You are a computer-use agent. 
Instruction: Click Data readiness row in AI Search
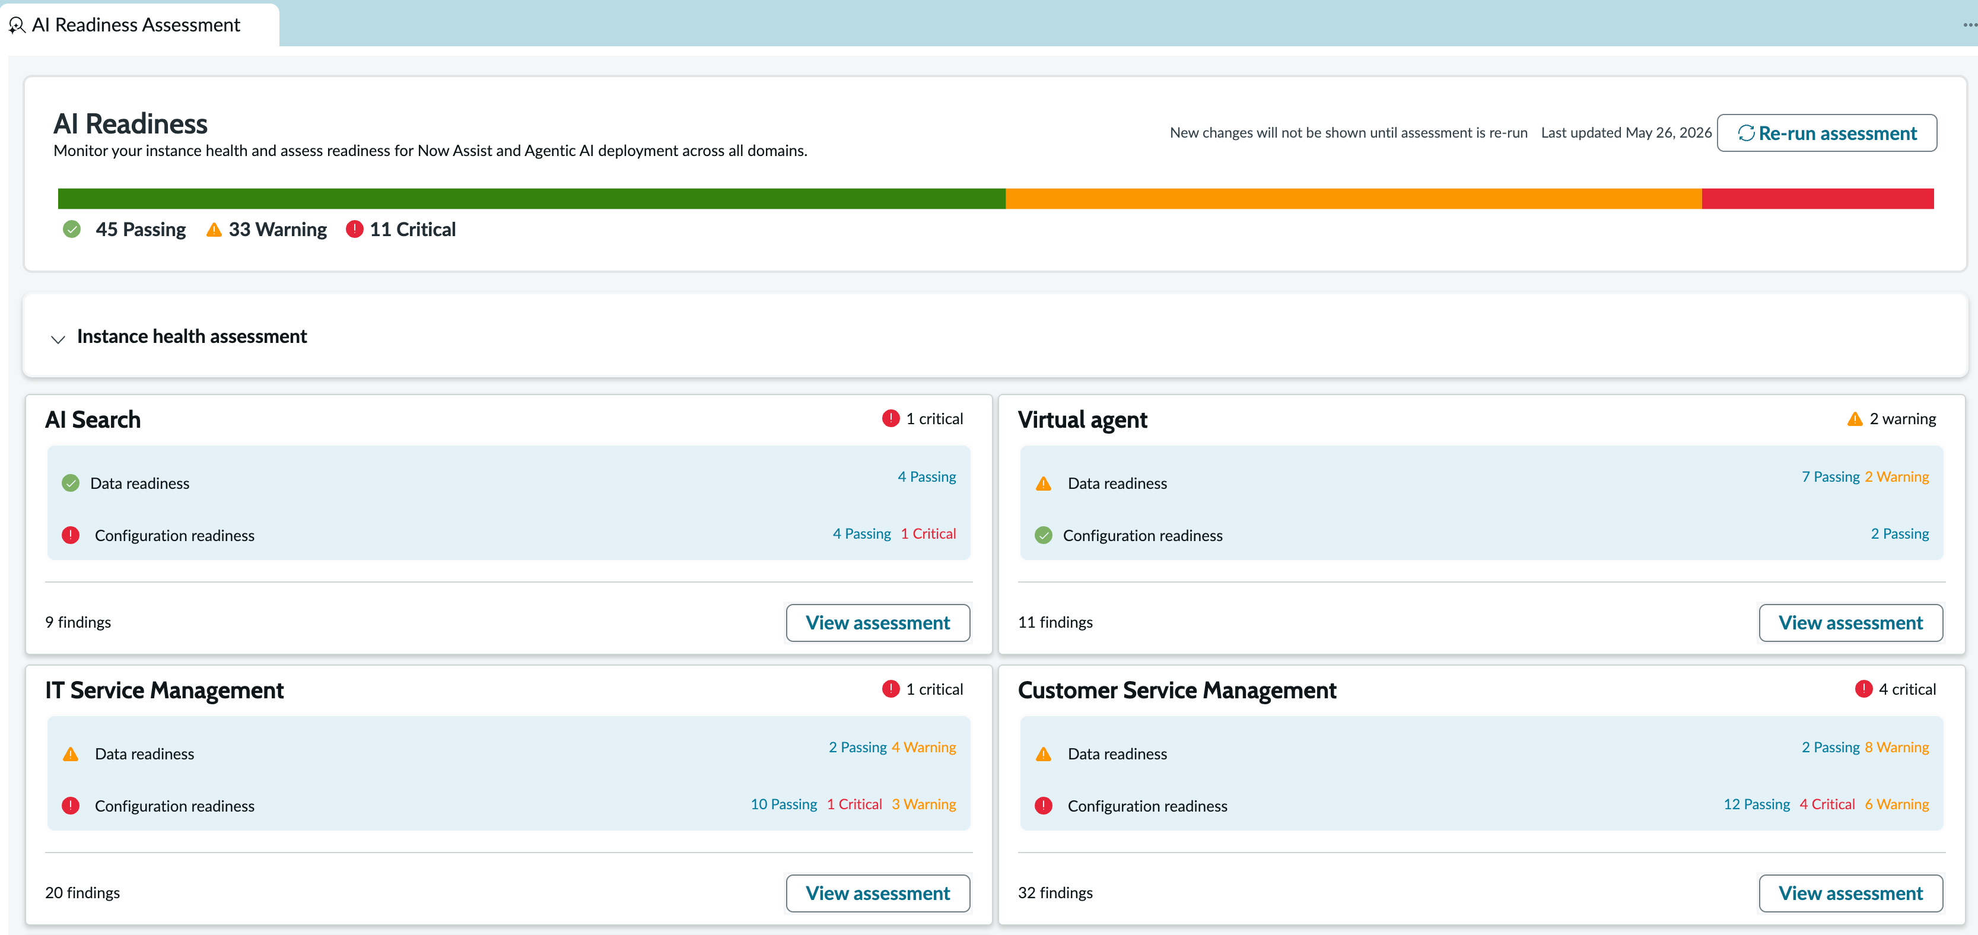click(508, 482)
